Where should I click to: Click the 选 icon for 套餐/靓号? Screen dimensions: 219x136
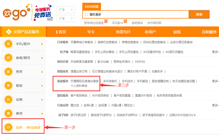tap(8, 58)
